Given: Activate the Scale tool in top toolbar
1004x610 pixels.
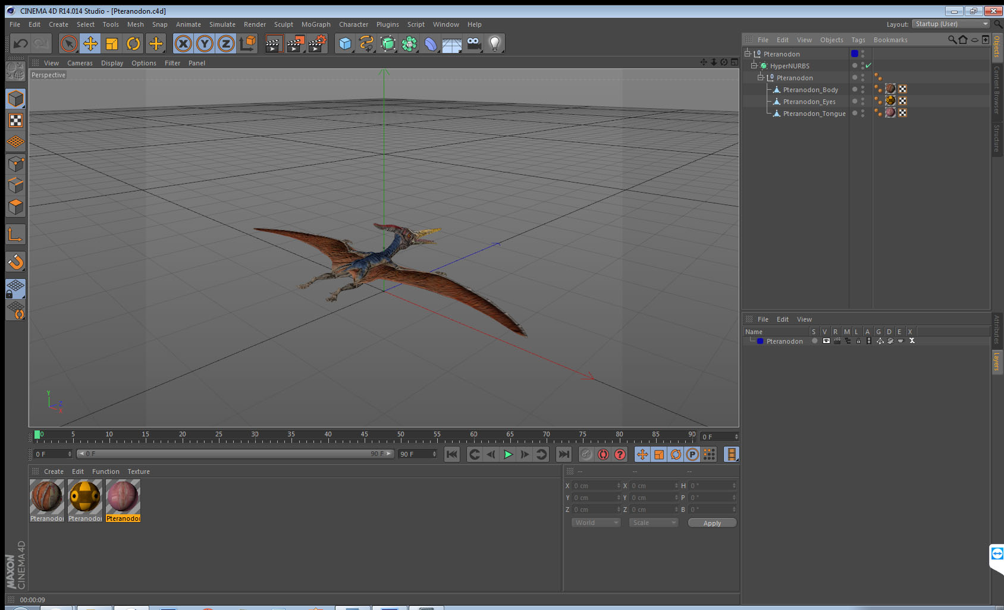Looking at the screenshot, I should [x=112, y=43].
